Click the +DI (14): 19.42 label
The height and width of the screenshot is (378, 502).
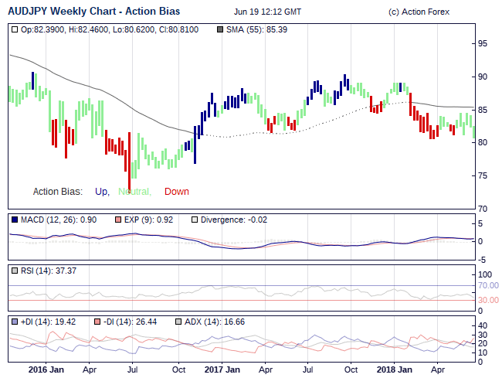(x=48, y=322)
